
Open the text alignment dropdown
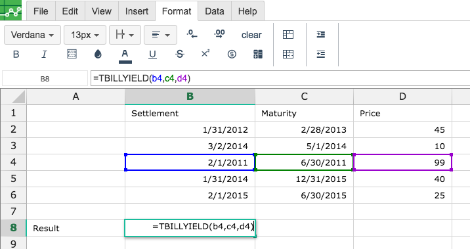coord(160,35)
